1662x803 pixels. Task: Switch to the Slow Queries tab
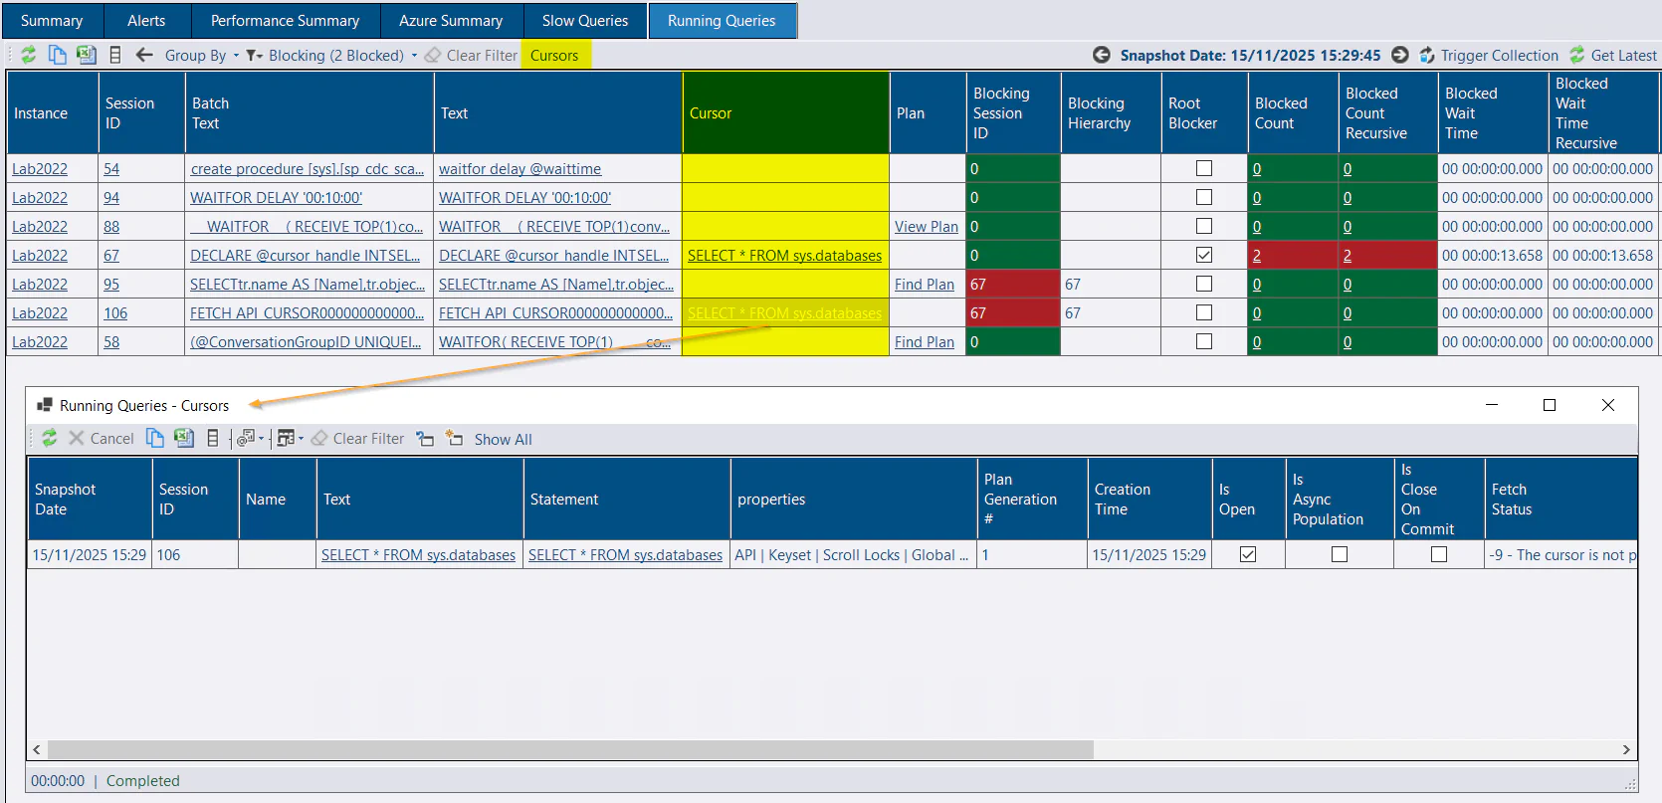584,20
